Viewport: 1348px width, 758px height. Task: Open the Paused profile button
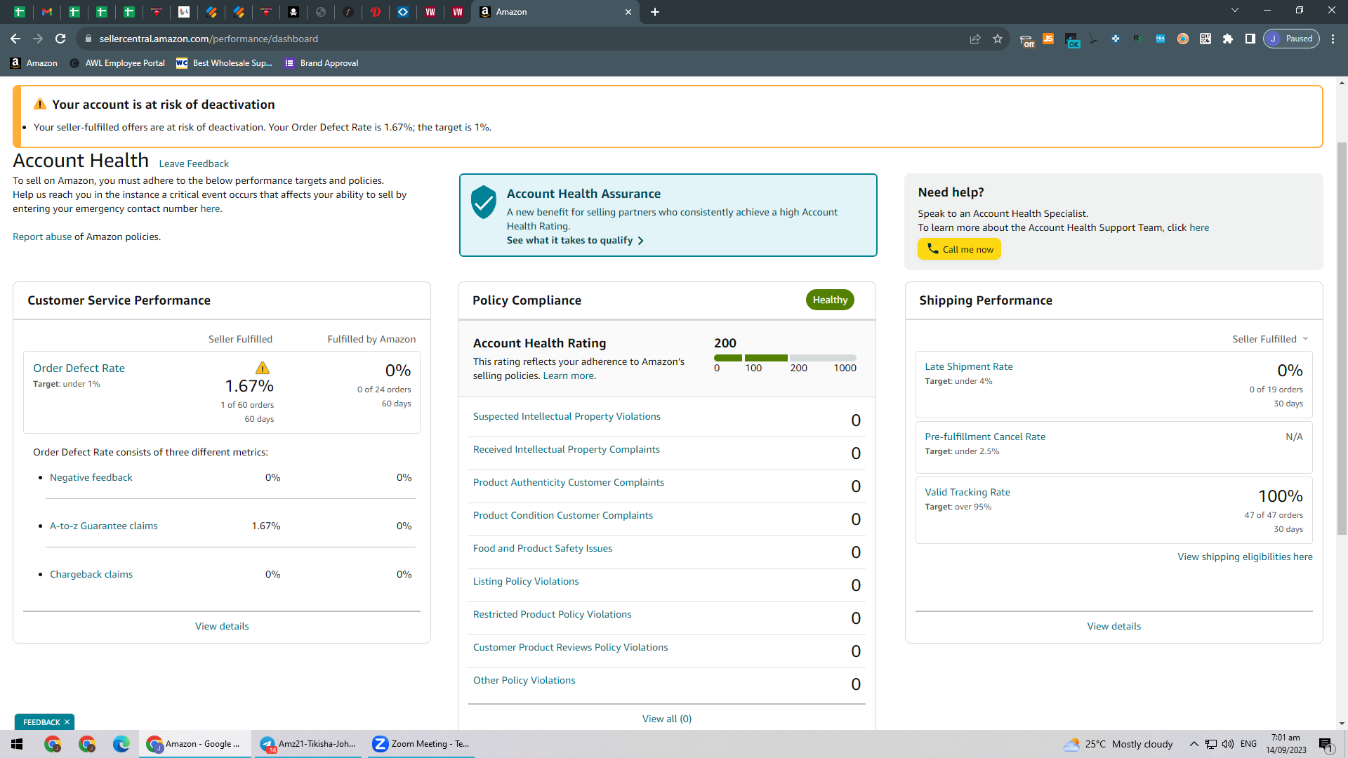tap(1292, 39)
